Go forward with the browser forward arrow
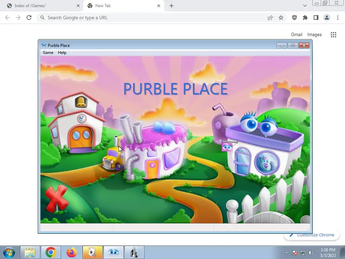Screen dimensions: 345x259 18,18
